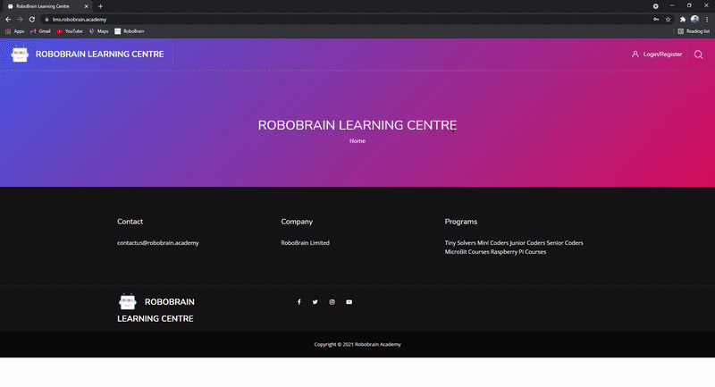Open the Gmail bookmark
Screen dimensions: 715x387
(x=40, y=31)
